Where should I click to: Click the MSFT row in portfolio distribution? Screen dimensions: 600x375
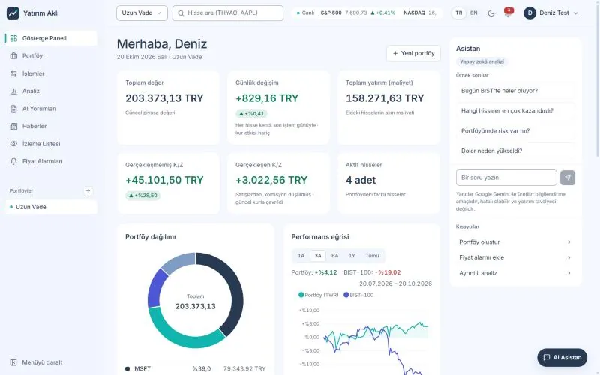[196, 369]
